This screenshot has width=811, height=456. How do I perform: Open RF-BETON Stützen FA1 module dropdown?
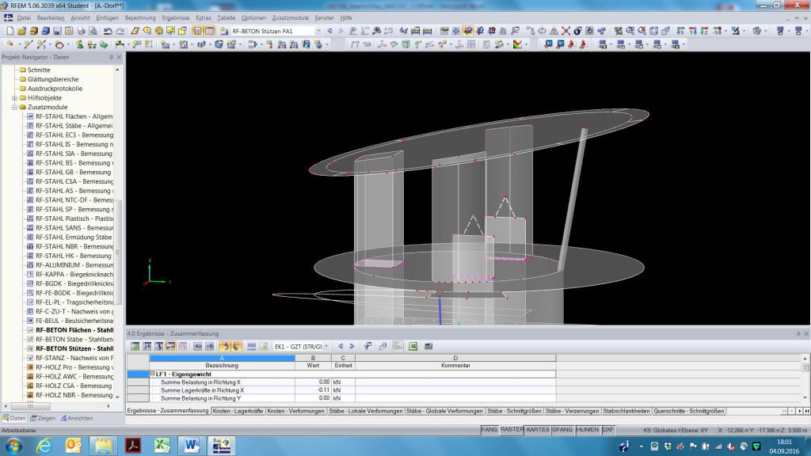coord(318,31)
